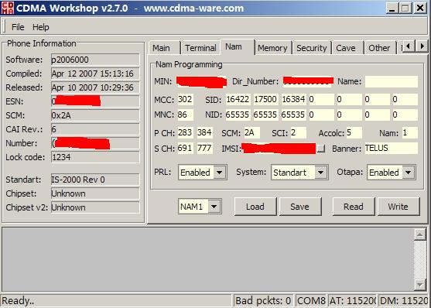Click the SCI field containing 2
The width and height of the screenshot is (431, 308).
[299, 133]
